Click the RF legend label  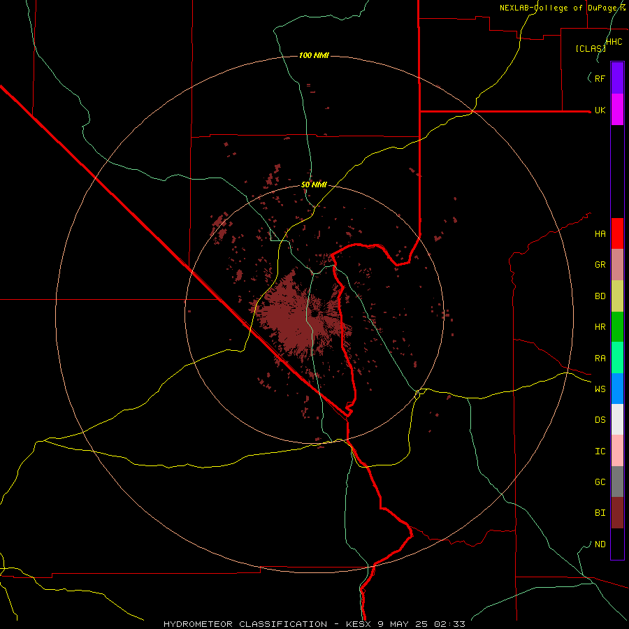[x=600, y=78]
